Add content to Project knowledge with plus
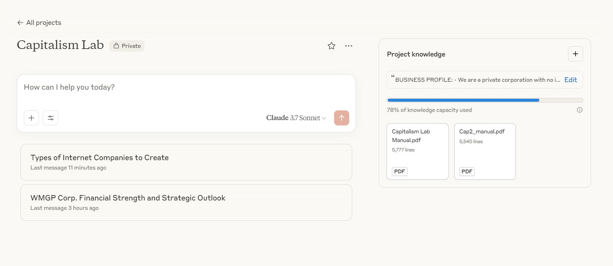The width and height of the screenshot is (613, 266). click(575, 54)
